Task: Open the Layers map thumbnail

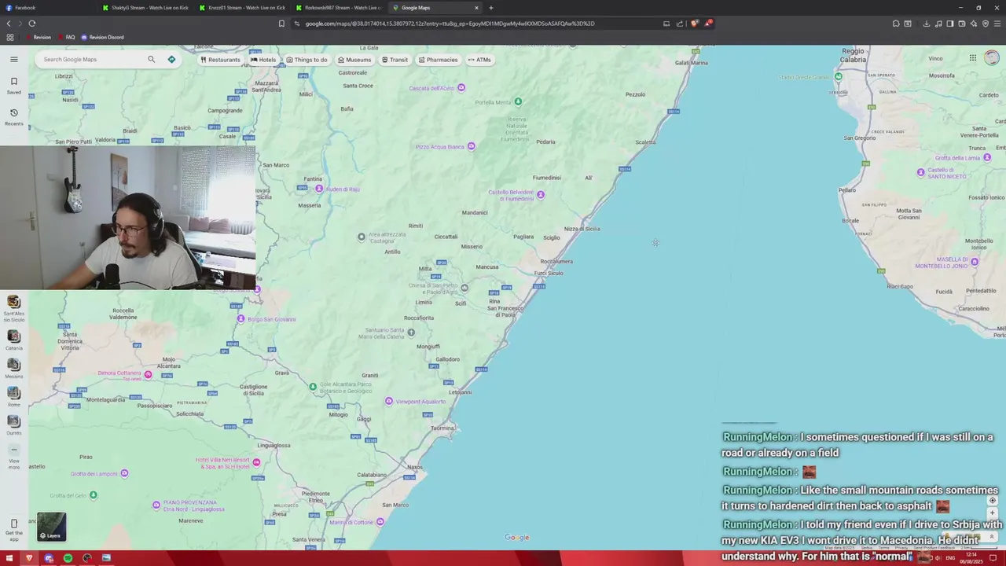Action: pyautogui.click(x=51, y=527)
